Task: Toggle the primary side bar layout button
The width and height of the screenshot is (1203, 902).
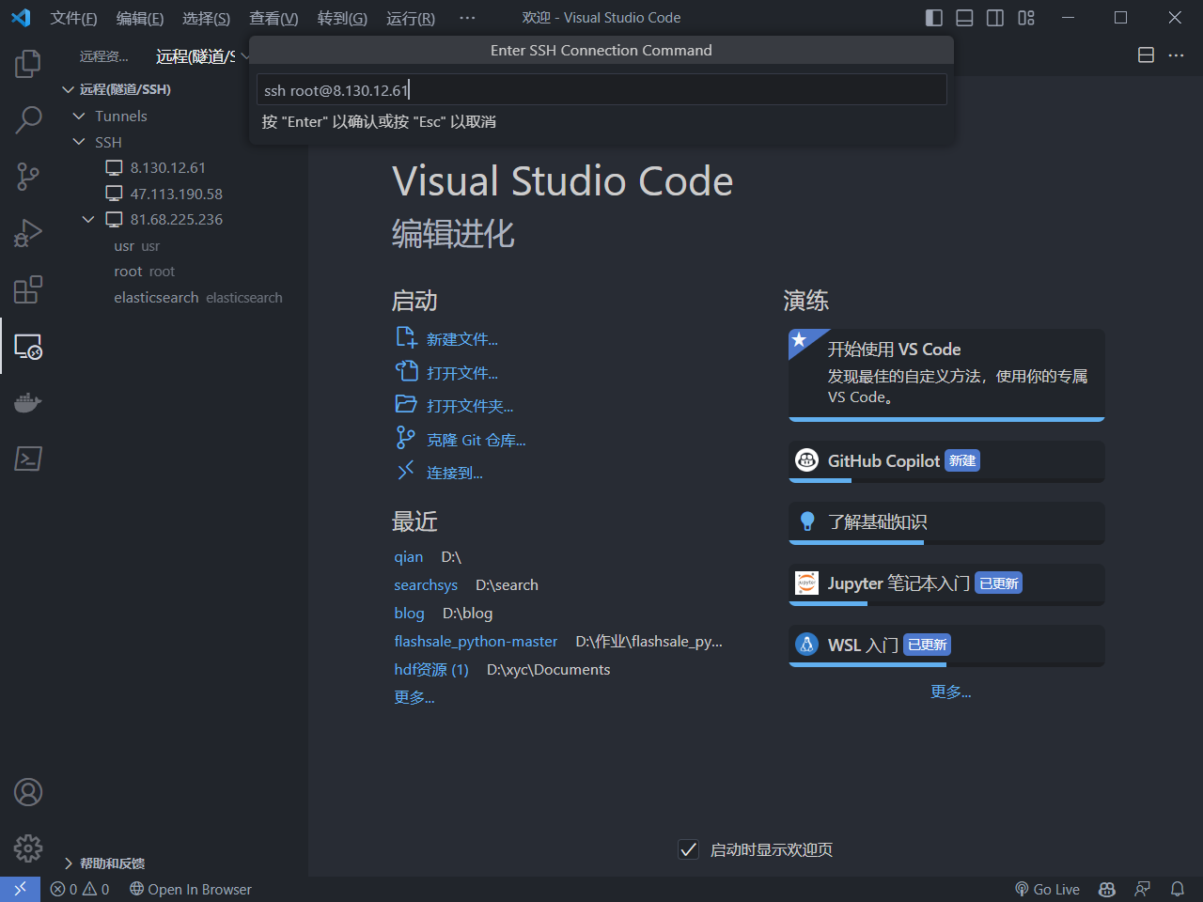Action: pos(933,18)
